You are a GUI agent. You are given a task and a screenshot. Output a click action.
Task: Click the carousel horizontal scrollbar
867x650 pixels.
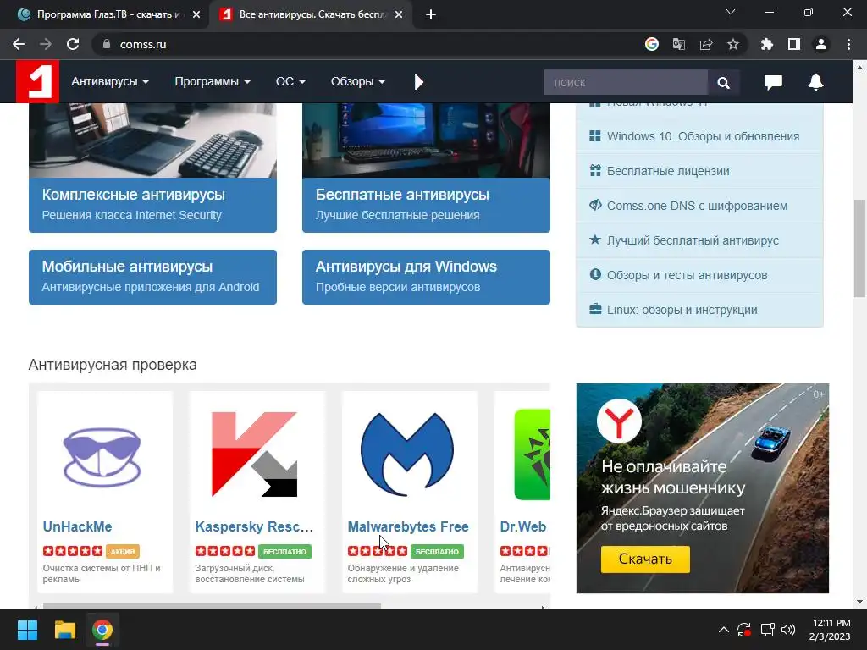(x=212, y=607)
